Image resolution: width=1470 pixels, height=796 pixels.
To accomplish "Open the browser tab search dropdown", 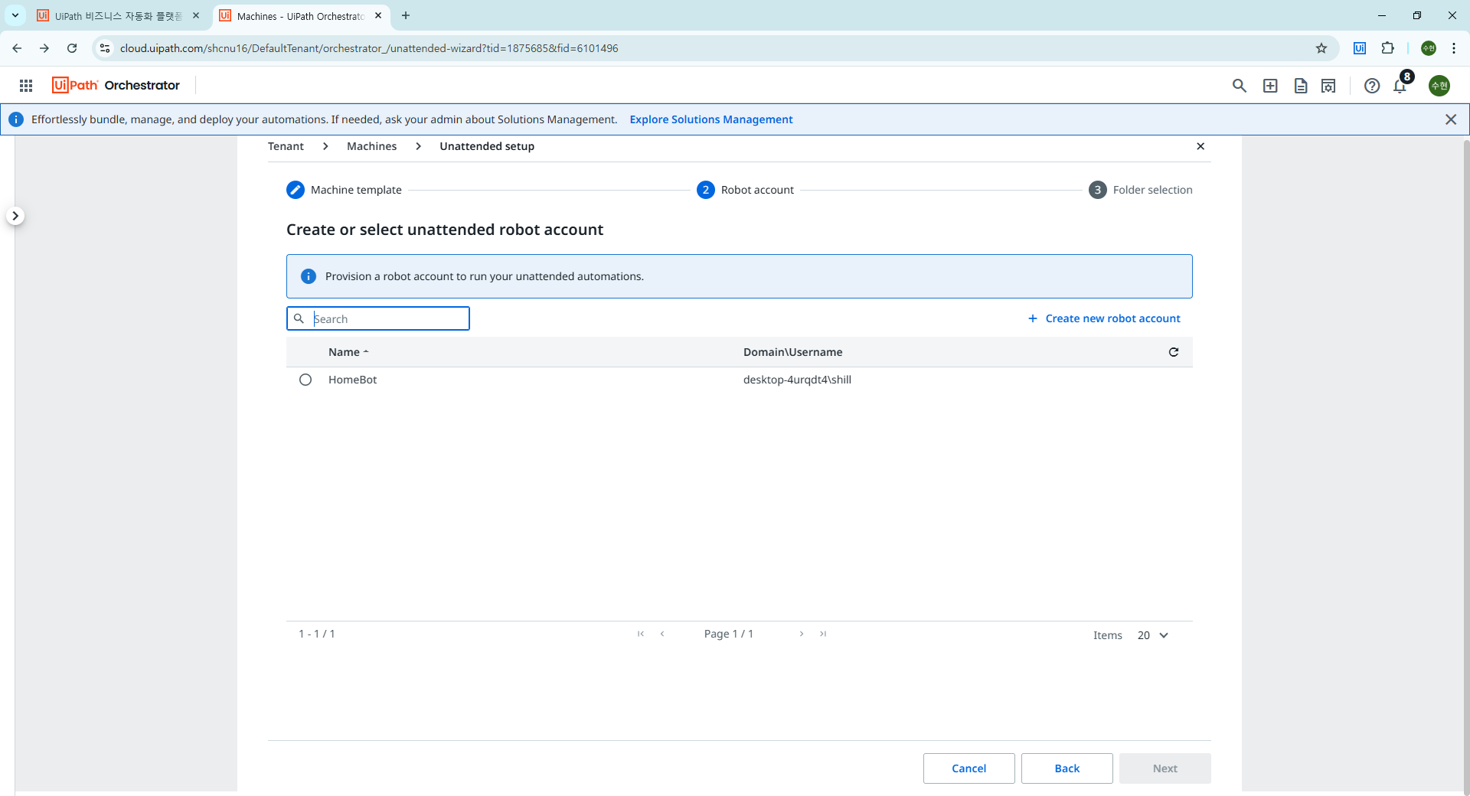I will [x=15, y=15].
